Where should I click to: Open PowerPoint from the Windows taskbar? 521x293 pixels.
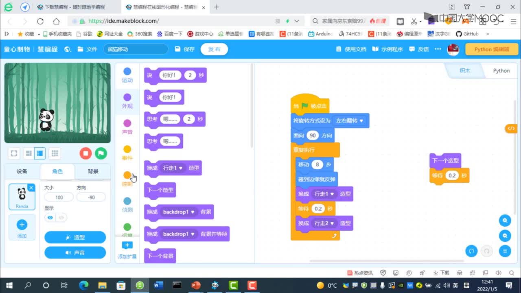pos(196,285)
